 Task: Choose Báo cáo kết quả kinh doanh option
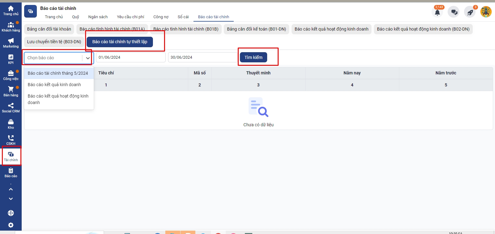pyautogui.click(x=54, y=85)
